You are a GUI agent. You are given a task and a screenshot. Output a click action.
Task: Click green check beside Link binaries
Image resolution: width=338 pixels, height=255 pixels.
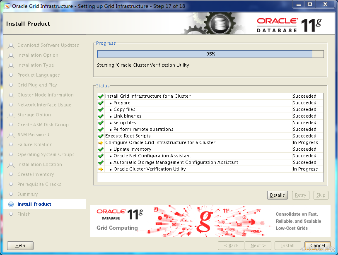101,116
